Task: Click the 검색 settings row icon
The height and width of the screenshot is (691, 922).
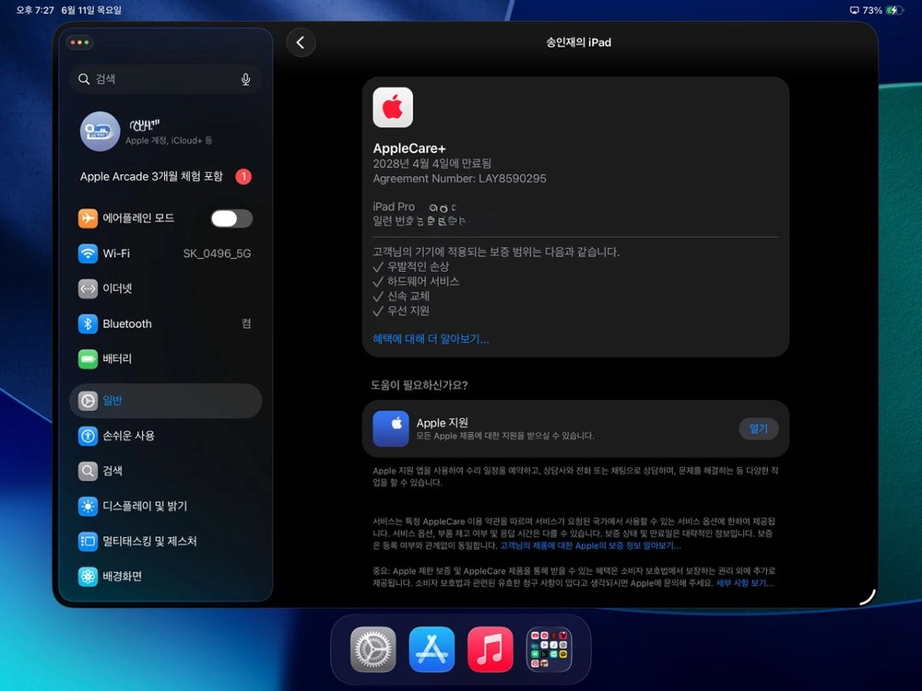Action: (x=88, y=471)
